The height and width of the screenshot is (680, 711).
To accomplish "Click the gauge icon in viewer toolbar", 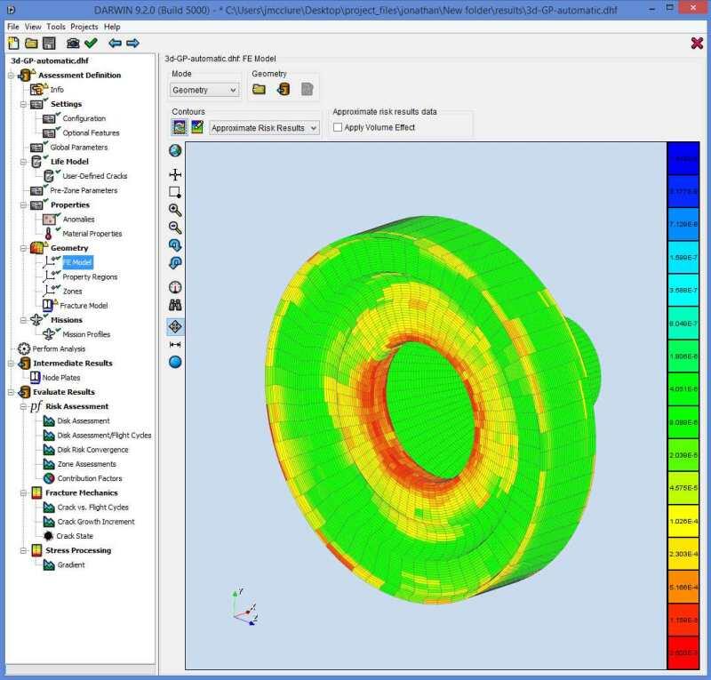I will (x=175, y=286).
